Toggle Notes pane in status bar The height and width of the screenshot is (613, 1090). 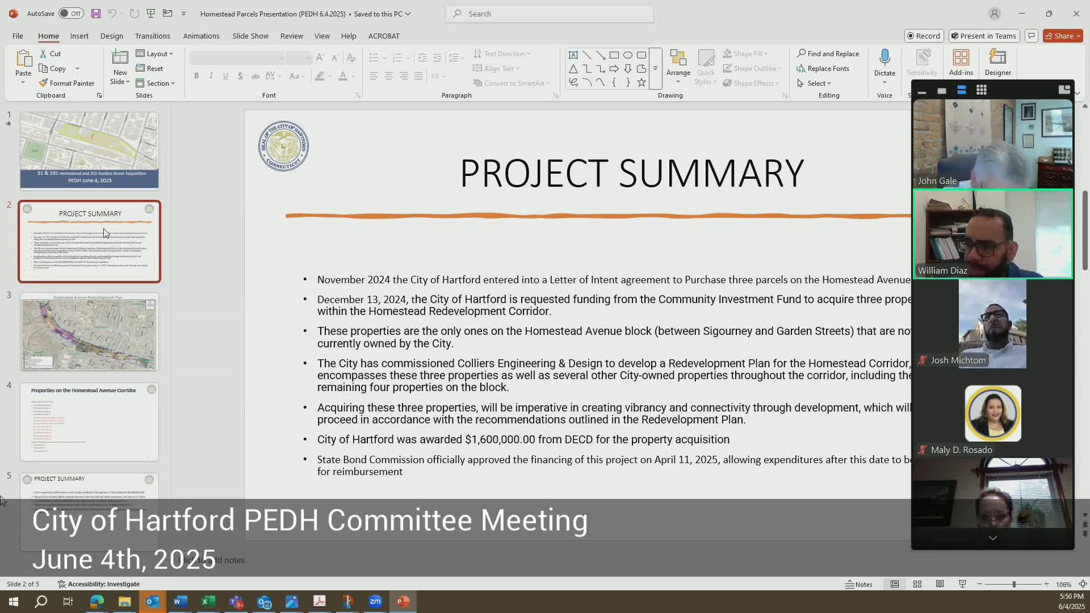pyautogui.click(x=859, y=584)
